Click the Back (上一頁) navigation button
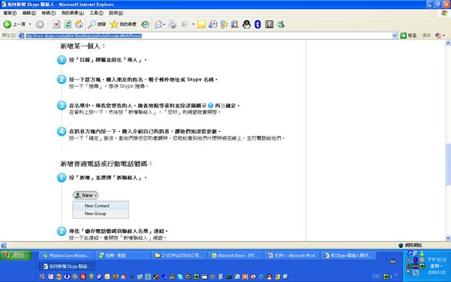 14,25
